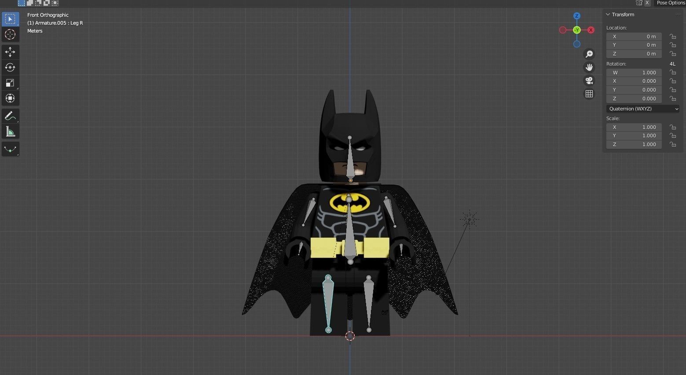Screen dimensions: 686x375
Task: Set selection mode to extend selection
Action: tap(30, 3)
